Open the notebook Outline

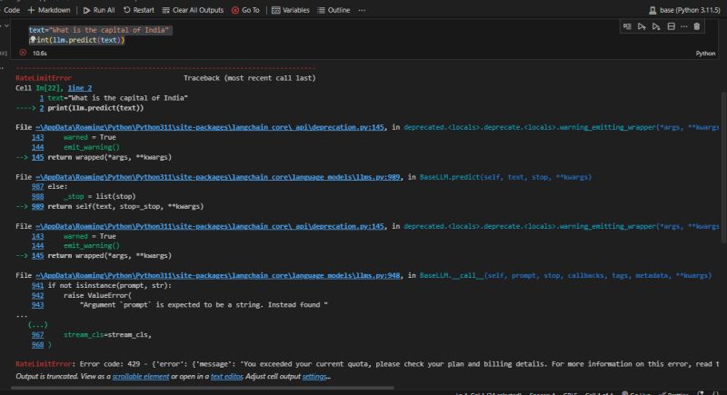pos(334,10)
